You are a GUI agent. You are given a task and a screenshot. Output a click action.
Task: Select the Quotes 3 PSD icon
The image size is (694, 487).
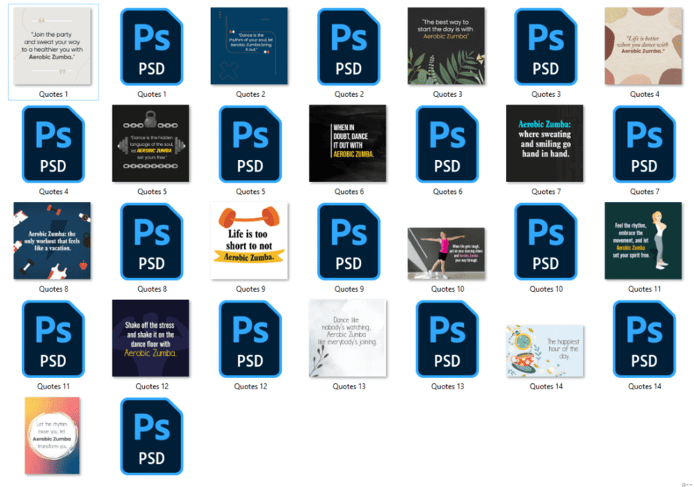[545, 47]
